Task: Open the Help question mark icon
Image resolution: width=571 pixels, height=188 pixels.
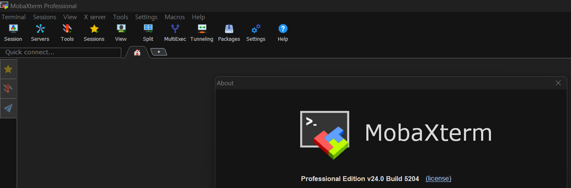Action: point(283,33)
